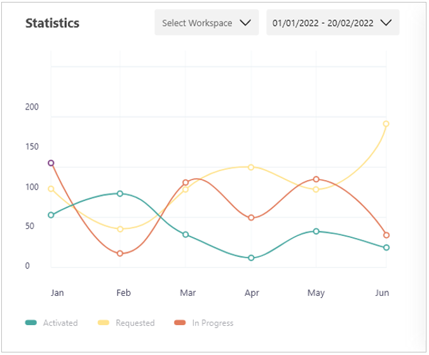Click the In Progress data point for Feb
This screenshot has height=355, width=429.
pos(119,253)
